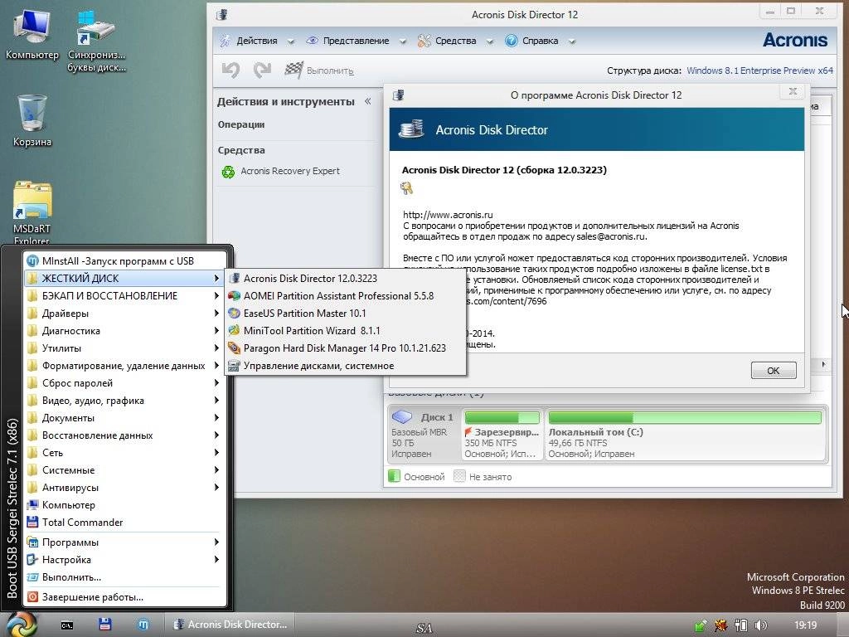849x637 pixels.
Task: Click the checkered flag Commit icon
Action: click(294, 70)
